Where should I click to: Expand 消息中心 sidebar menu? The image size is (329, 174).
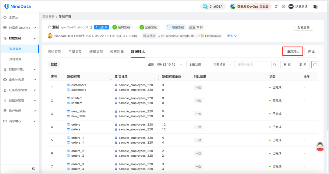(x=19, y=121)
